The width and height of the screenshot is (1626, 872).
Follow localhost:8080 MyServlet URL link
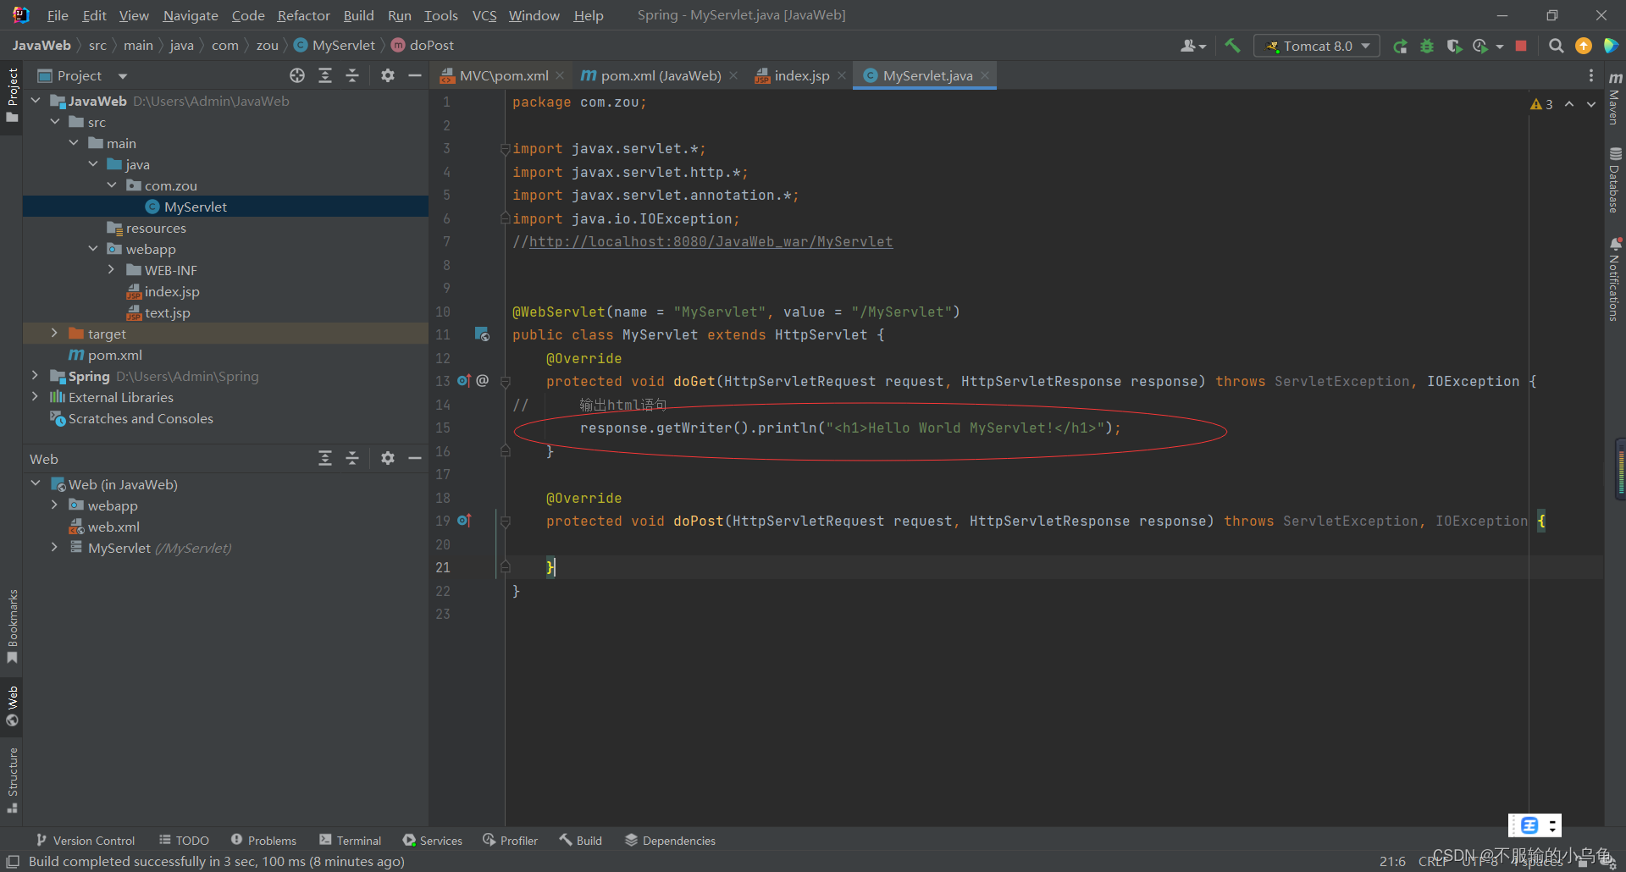711,241
